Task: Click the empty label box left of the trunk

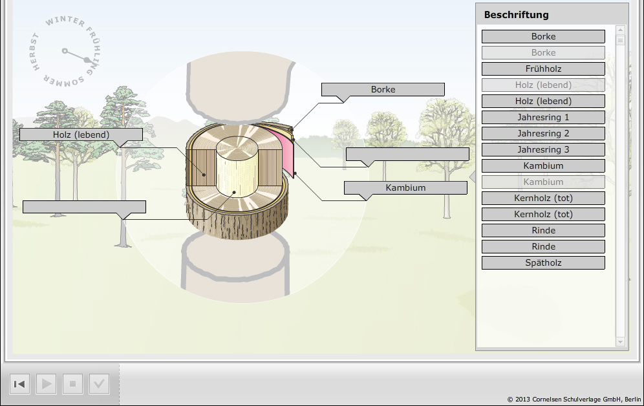Action: pos(84,207)
